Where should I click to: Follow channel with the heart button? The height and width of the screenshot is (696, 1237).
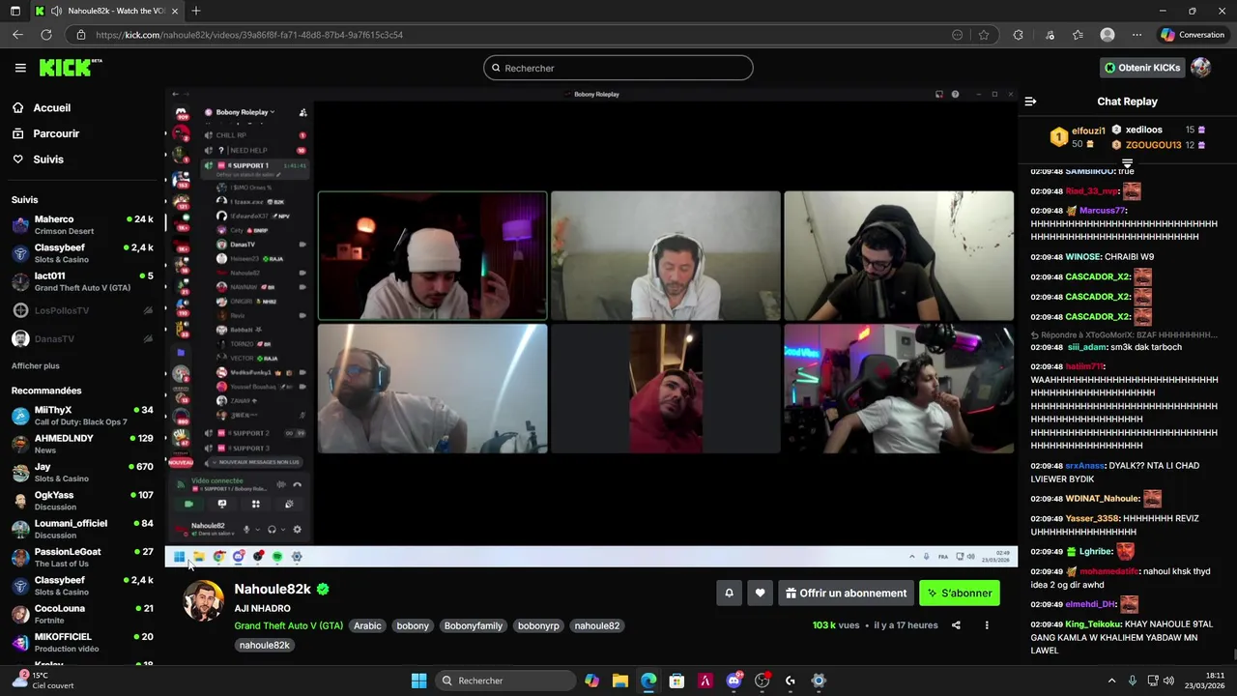[761, 594]
